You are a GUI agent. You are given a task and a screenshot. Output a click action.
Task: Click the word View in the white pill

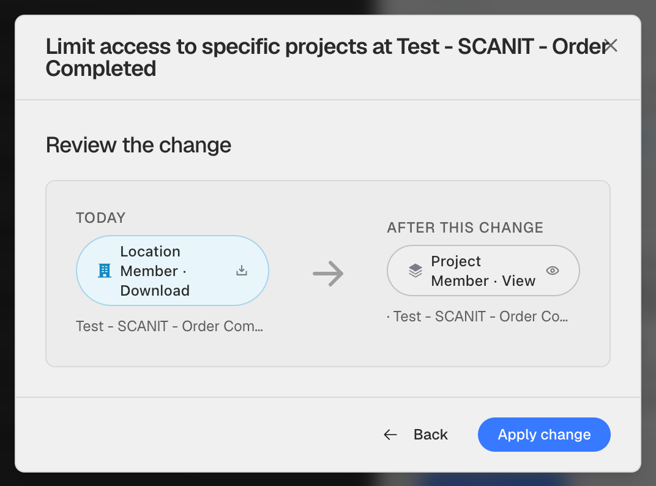519,281
